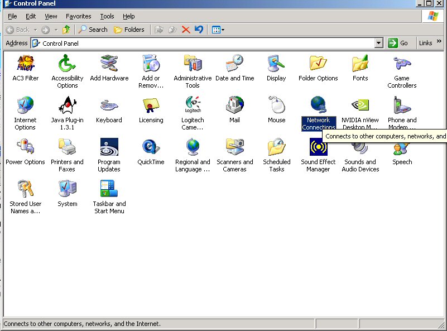447x331 pixels.
Task: Go up one folder level
Action: point(66,30)
